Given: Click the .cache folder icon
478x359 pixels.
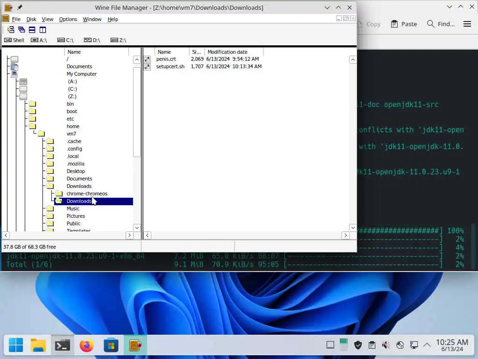Looking at the screenshot, I should 50,141.
